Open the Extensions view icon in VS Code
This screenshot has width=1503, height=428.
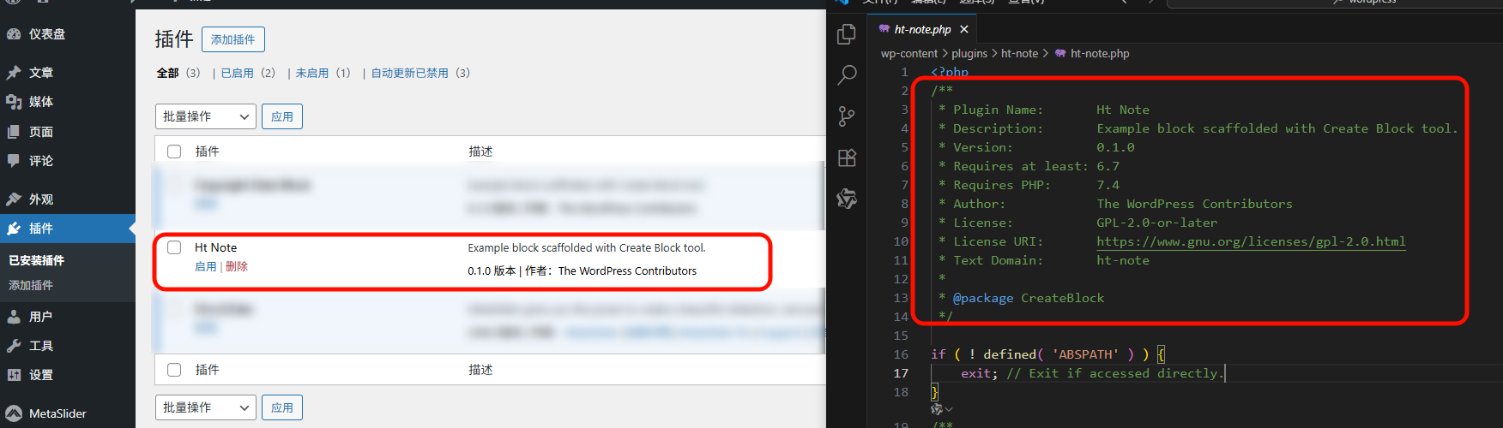[847, 158]
